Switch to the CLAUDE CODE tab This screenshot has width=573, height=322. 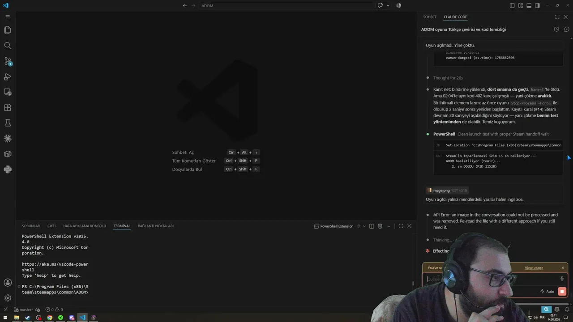(455, 17)
